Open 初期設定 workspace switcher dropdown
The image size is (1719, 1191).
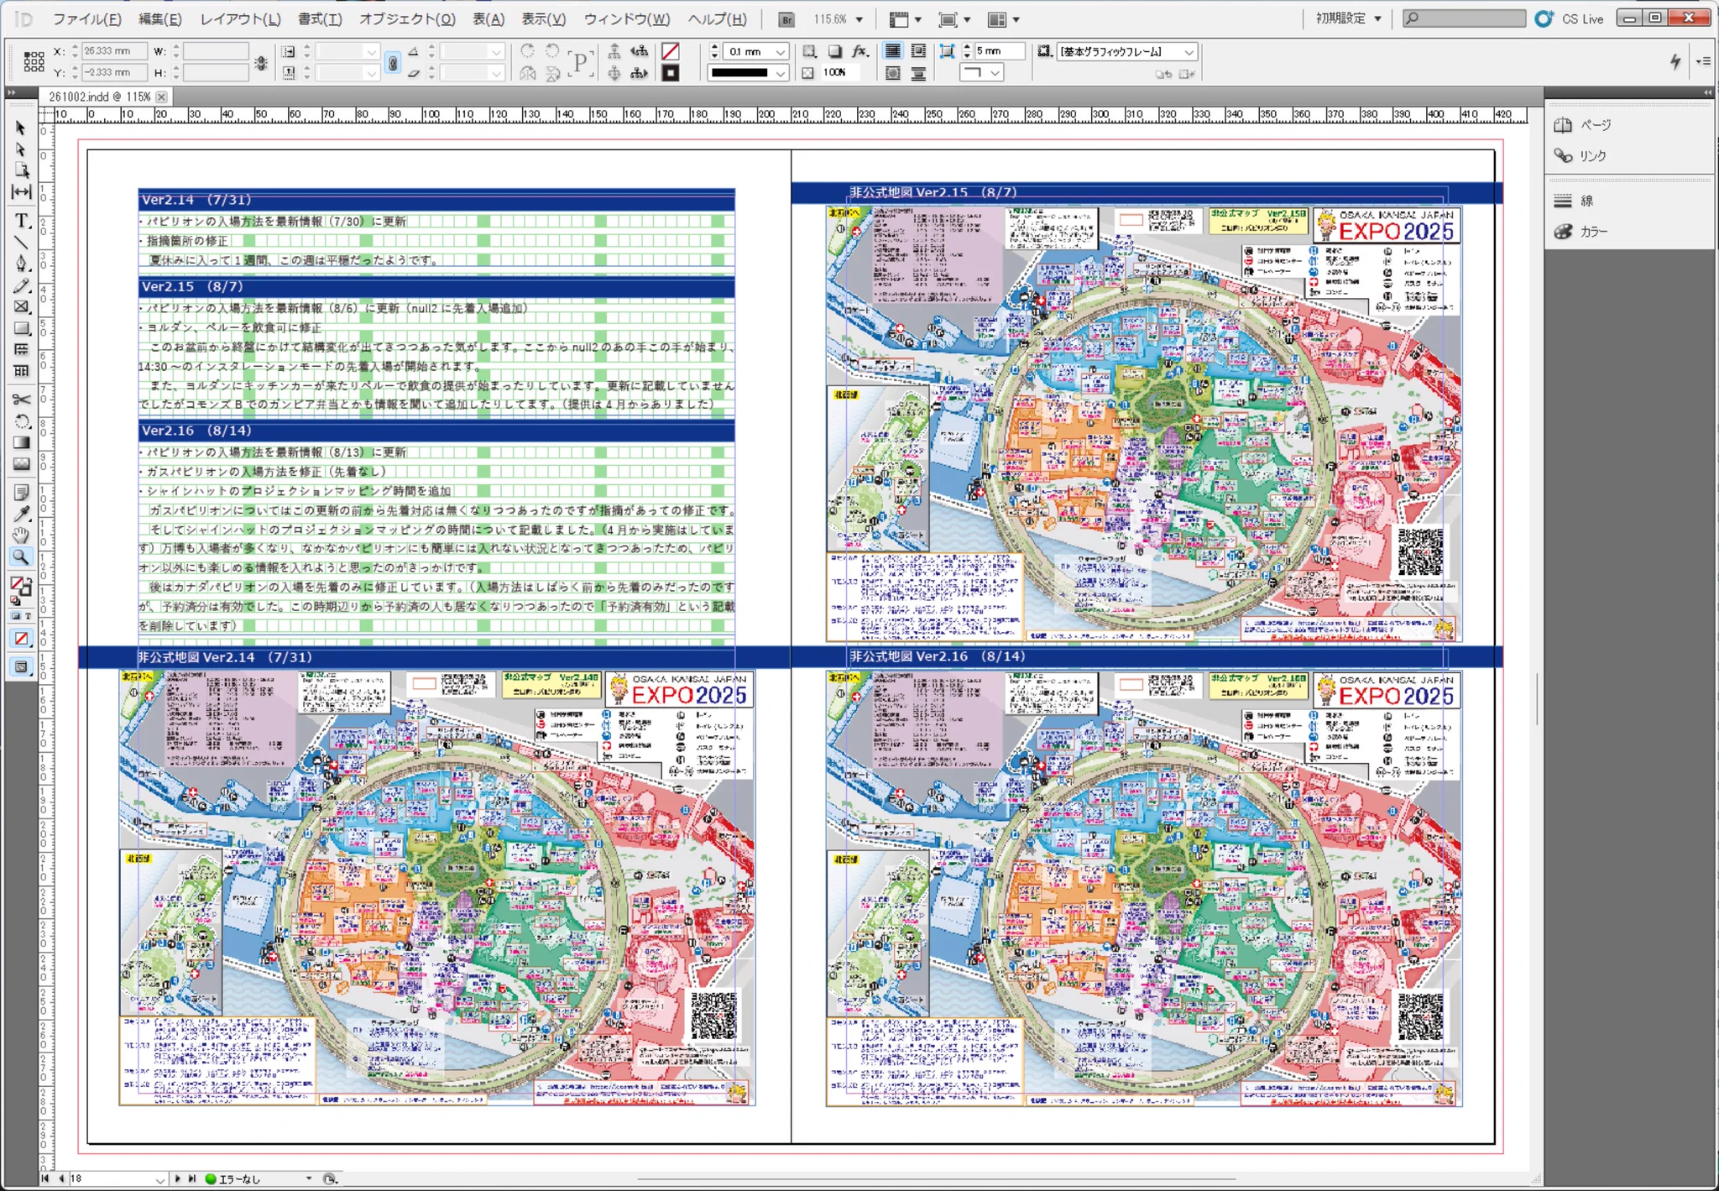1349,18
